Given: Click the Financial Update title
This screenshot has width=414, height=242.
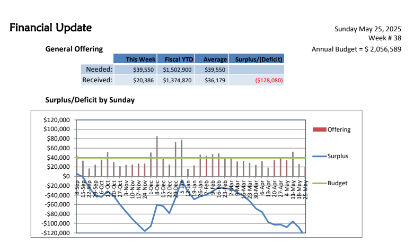Looking at the screenshot, I should [50, 28].
